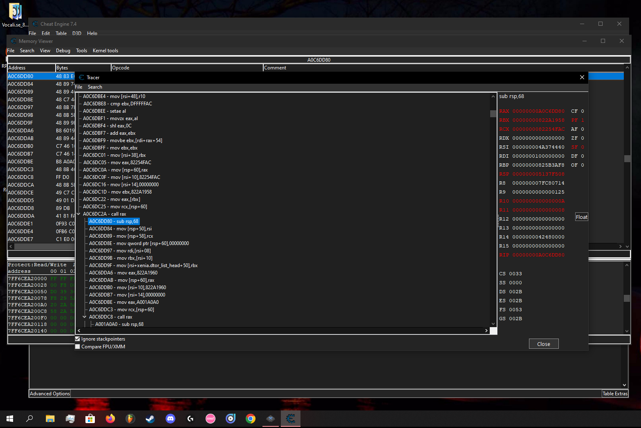The width and height of the screenshot is (641, 428).
Task: Click the Advanced Options label
Action: [50, 394]
